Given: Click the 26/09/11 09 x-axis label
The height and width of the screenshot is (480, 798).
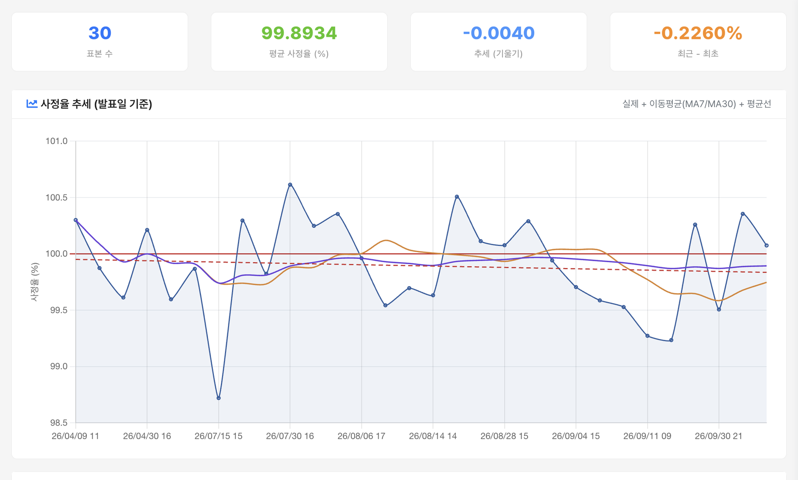Looking at the screenshot, I should point(647,436).
